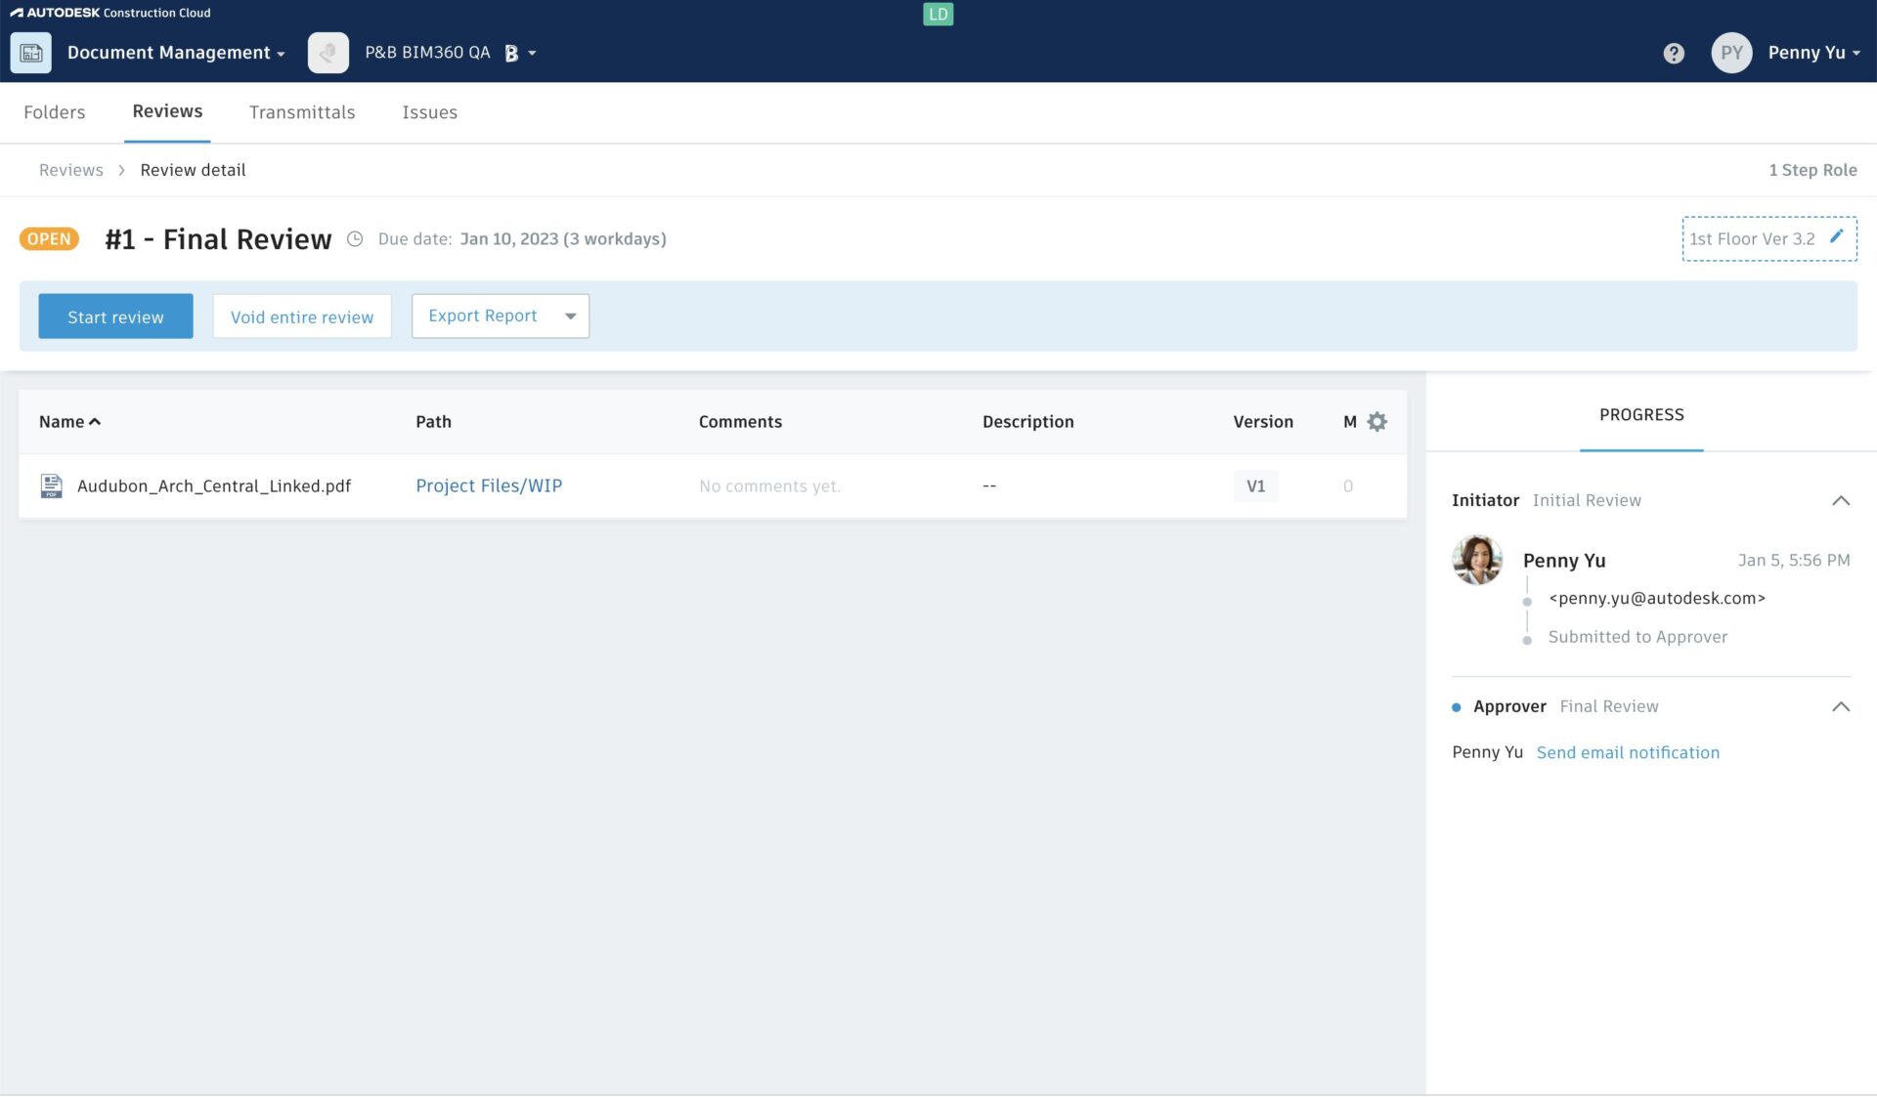
Task: Collapse the Approver section
Action: [x=1840, y=706]
